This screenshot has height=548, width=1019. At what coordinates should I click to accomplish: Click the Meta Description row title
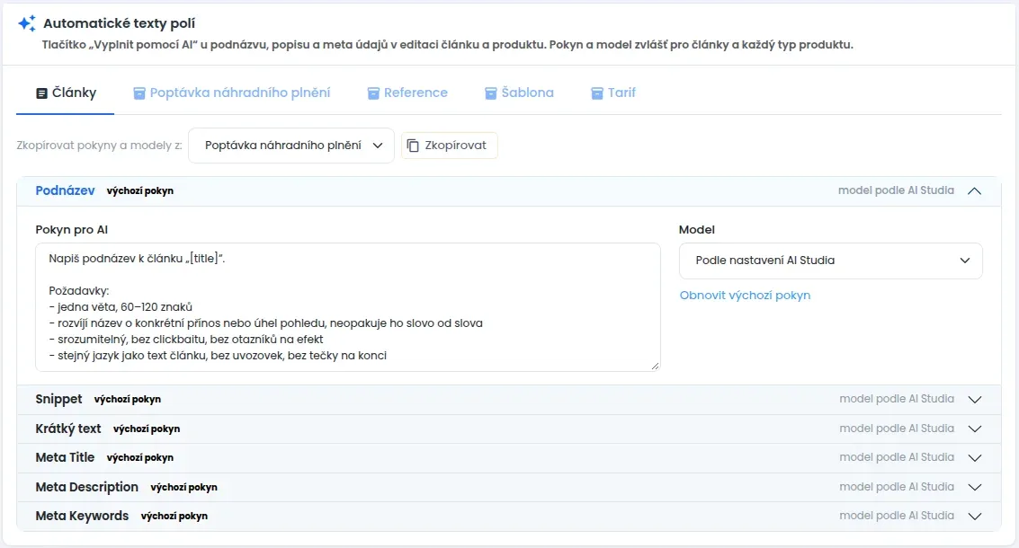pos(87,487)
